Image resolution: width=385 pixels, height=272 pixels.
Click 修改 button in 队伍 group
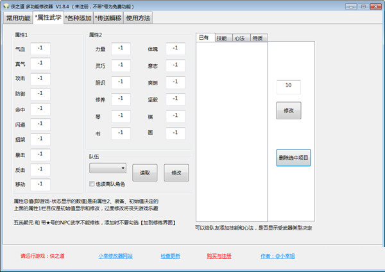176,173
